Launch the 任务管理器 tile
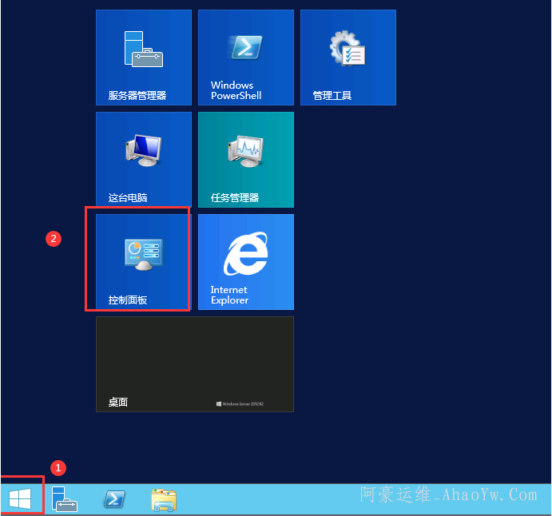The image size is (552, 516). pos(246,160)
